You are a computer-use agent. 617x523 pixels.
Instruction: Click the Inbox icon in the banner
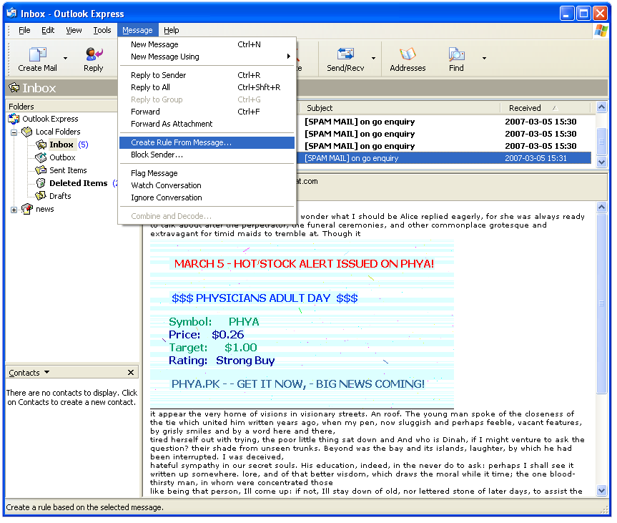[x=14, y=87]
